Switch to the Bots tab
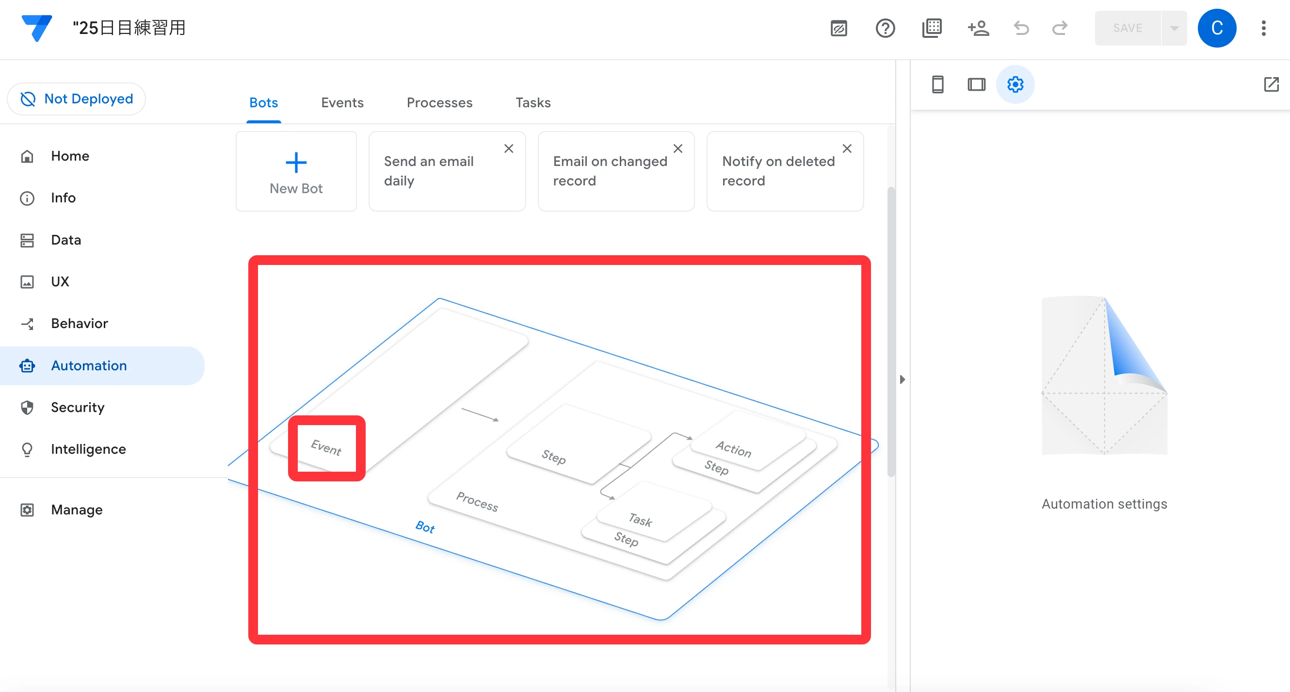The width and height of the screenshot is (1290, 692). (263, 103)
